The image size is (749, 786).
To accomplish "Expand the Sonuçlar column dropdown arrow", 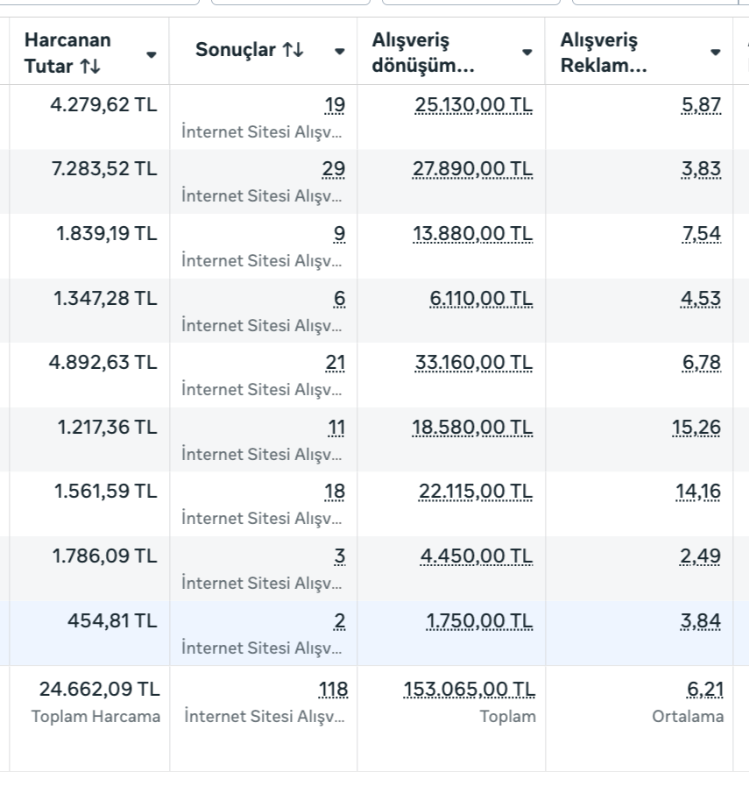I will [x=340, y=52].
